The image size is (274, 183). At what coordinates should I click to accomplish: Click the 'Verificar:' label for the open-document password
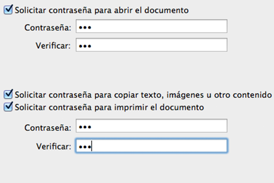tap(53, 46)
